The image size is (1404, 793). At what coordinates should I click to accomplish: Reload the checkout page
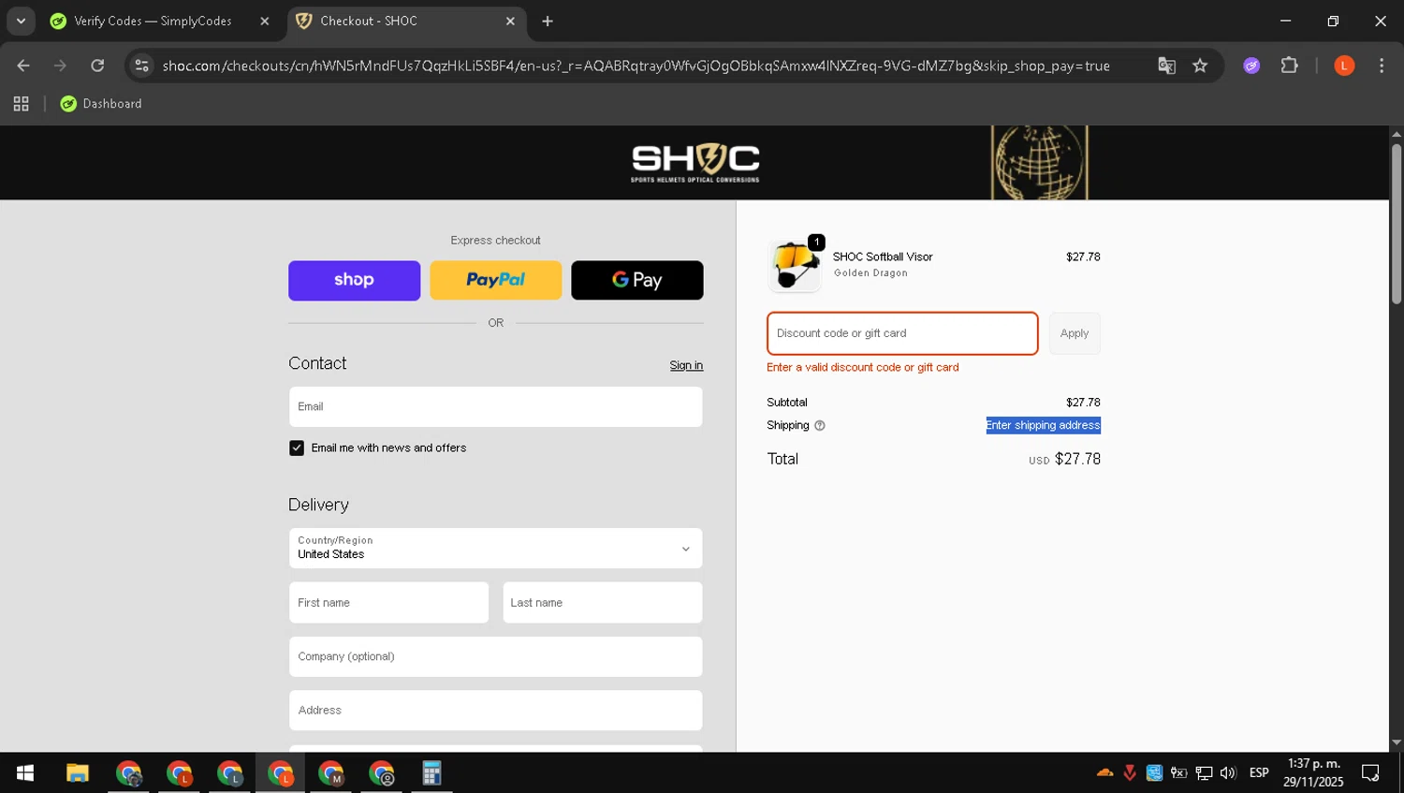(x=97, y=66)
